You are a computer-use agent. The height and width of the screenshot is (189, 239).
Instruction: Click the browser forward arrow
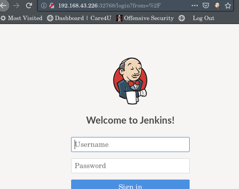16,6
